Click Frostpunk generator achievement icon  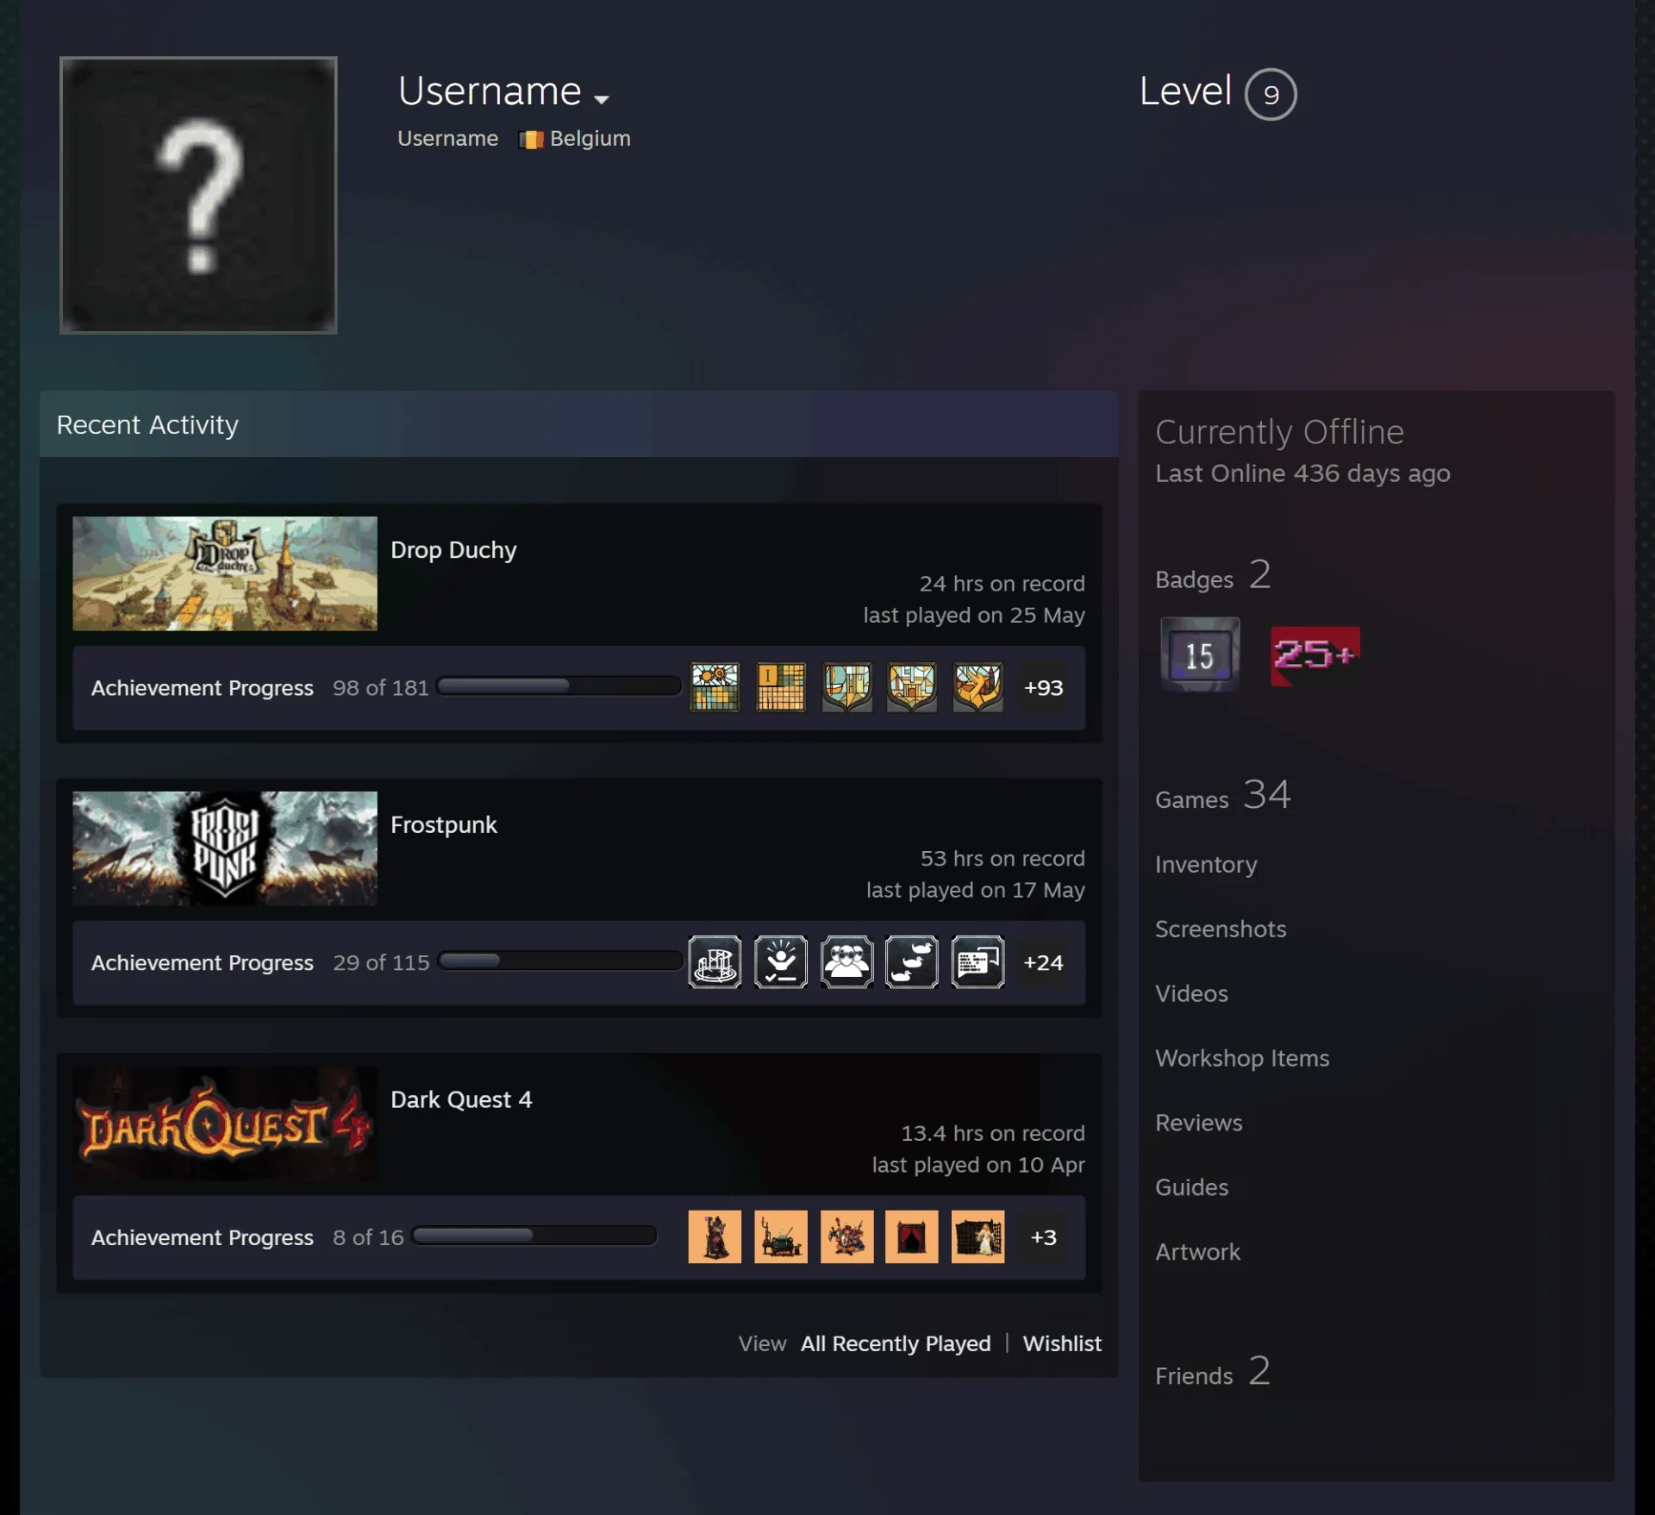pyautogui.click(x=715, y=962)
